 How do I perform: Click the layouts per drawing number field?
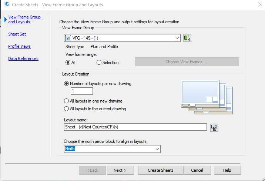tap(82, 91)
